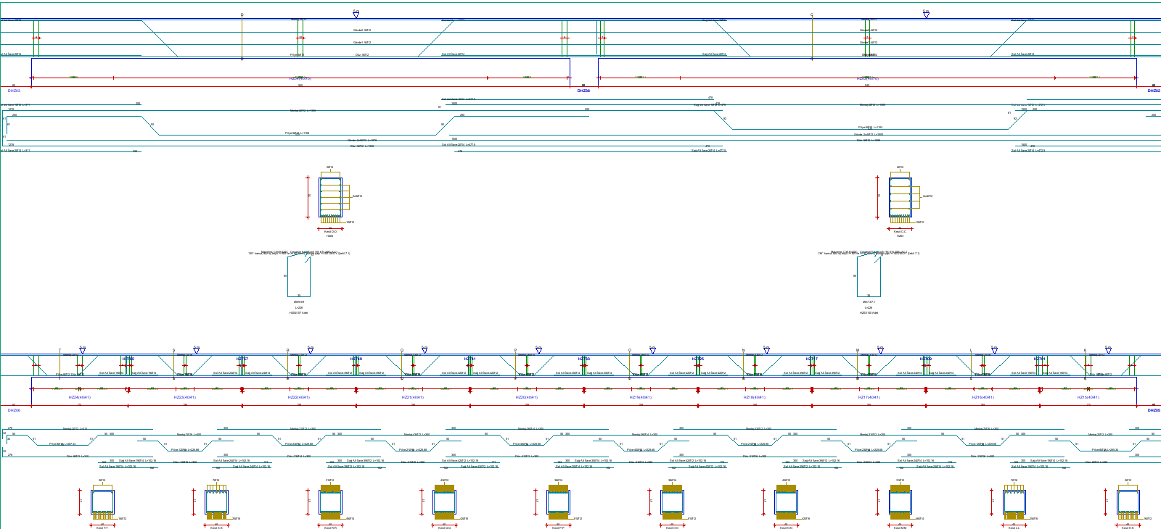Click the DHZ06 axis label
1161x529 pixels.
tap(14, 410)
